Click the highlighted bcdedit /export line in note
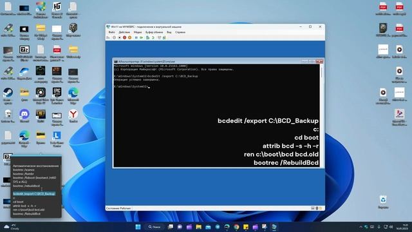This screenshot has height=232, width=412. tap(34, 194)
